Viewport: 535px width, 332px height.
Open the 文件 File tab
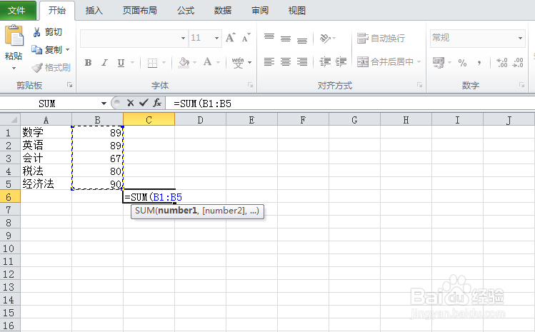click(x=18, y=10)
